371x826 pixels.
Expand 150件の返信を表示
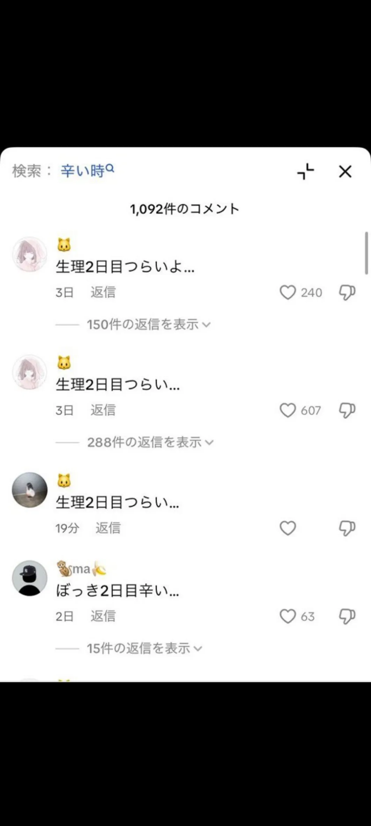(x=149, y=325)
